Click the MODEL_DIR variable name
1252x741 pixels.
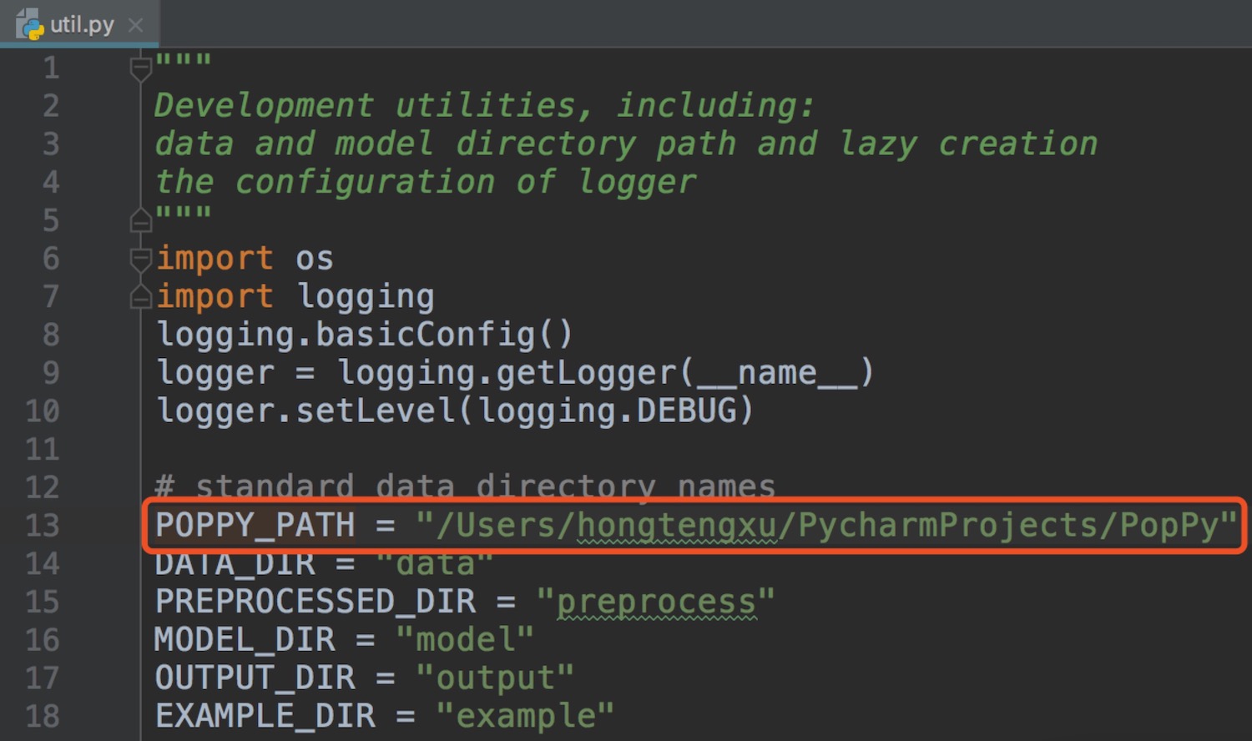[245, 640]
